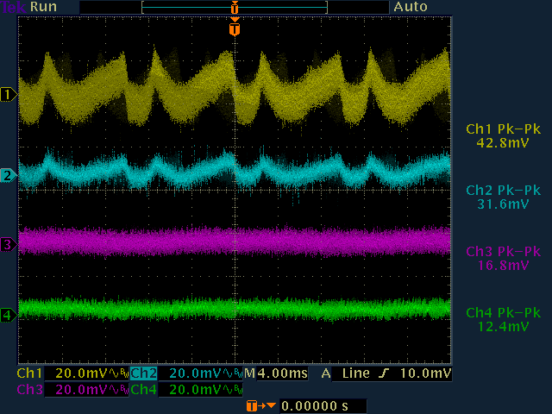Select the cyan channel 2 ground marker
Viewport: 552px width, 414px height.
coord(9,176)
